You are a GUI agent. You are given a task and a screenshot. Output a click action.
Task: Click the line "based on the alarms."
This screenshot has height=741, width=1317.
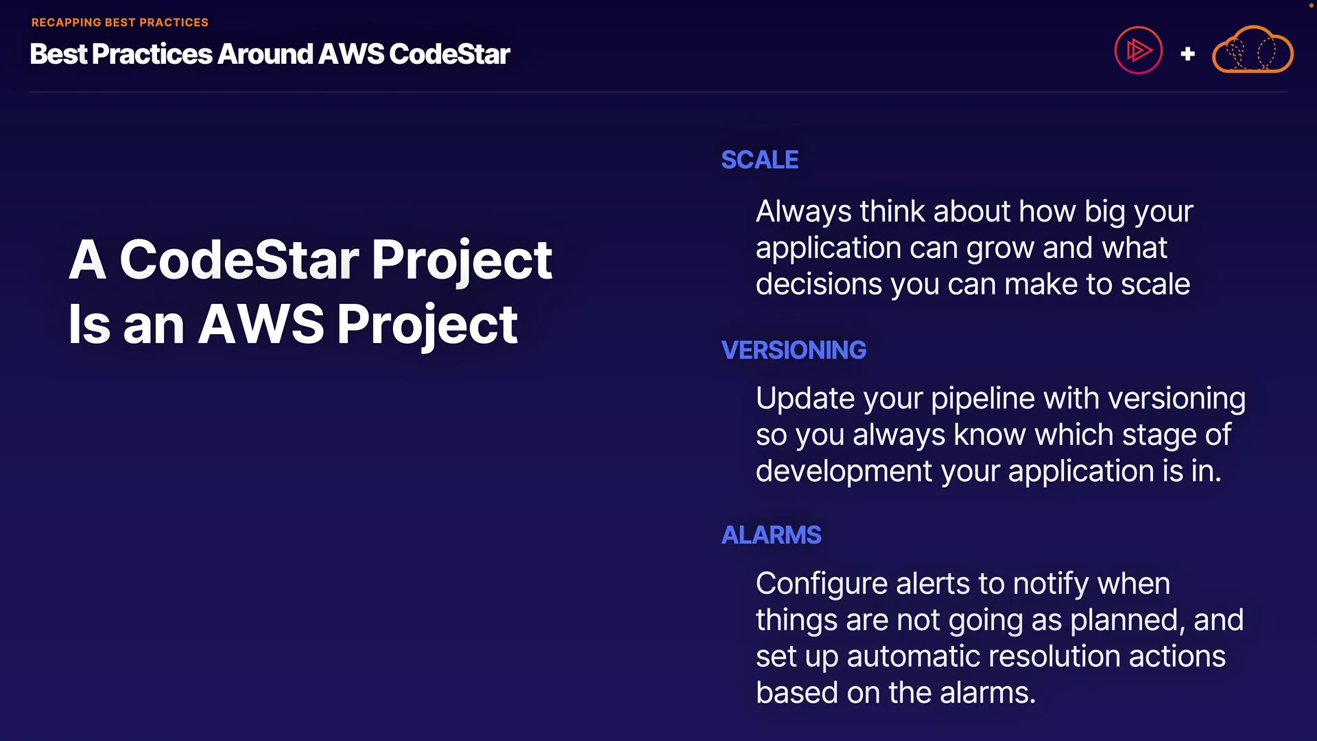(895, 693)
